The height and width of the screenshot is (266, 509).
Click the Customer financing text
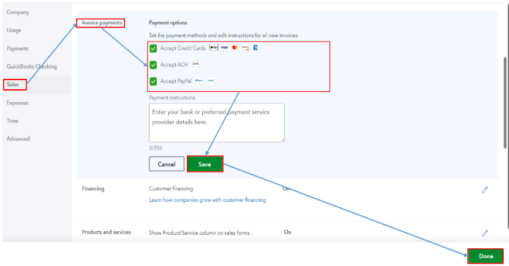tap(171, 189)
